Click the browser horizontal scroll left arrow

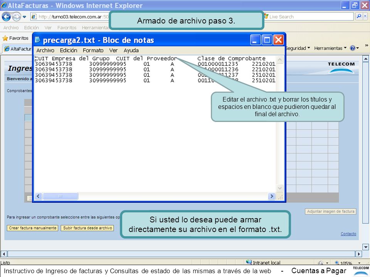4,254
